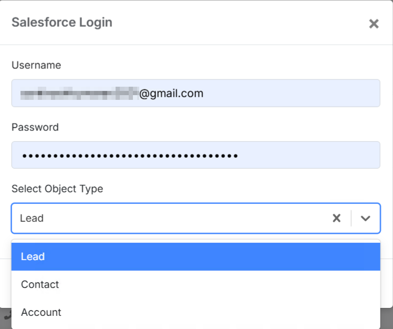Click the Select Object Type label
Viewport: 393px width, 329px height.
57,189
